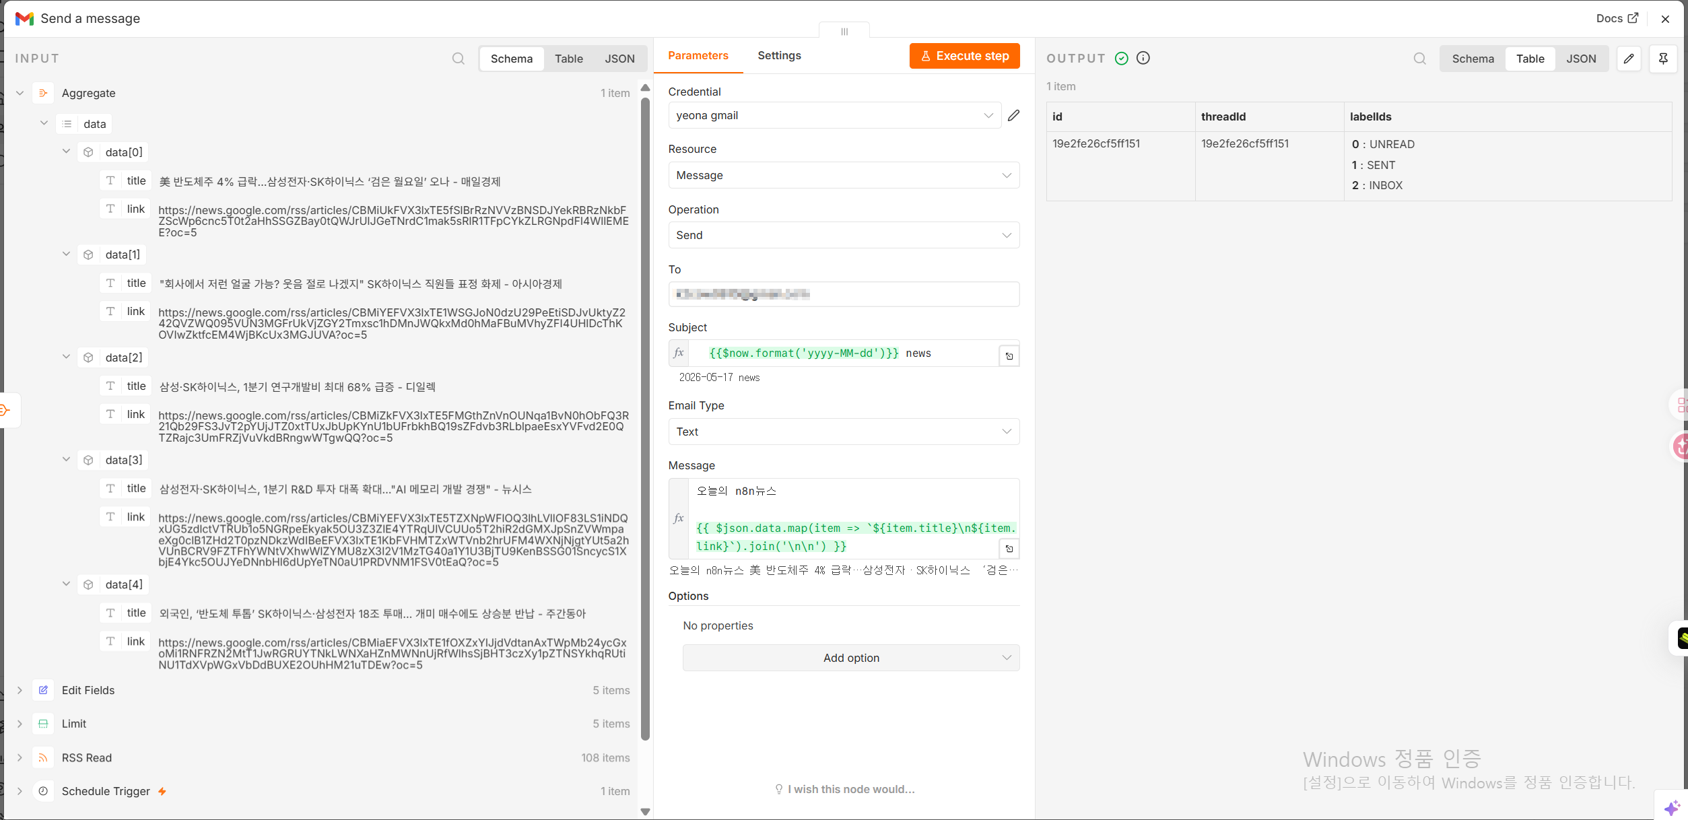Collapse the data[0] item
Screen dimensions: 1688x820
(66, 151)
